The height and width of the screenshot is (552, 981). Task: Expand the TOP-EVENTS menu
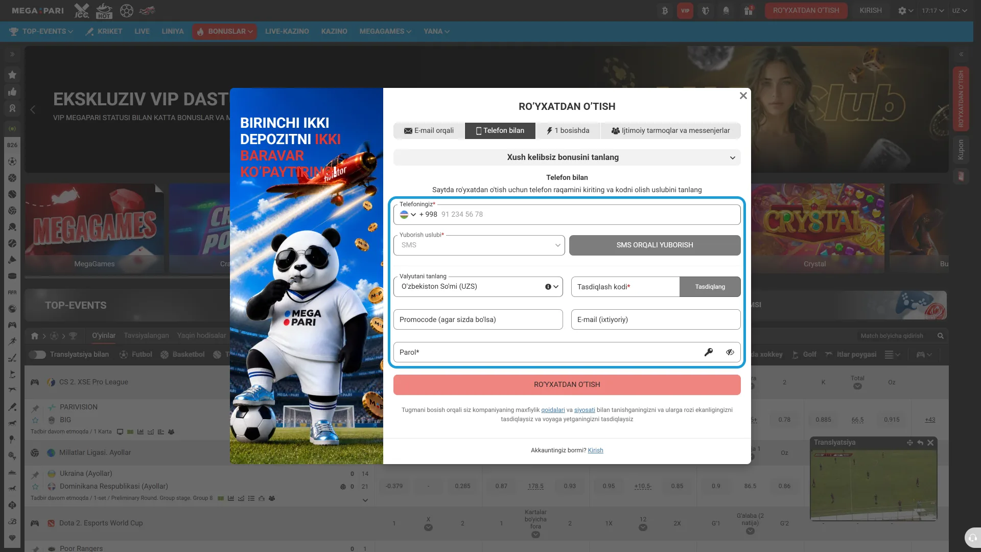[41, 31]
